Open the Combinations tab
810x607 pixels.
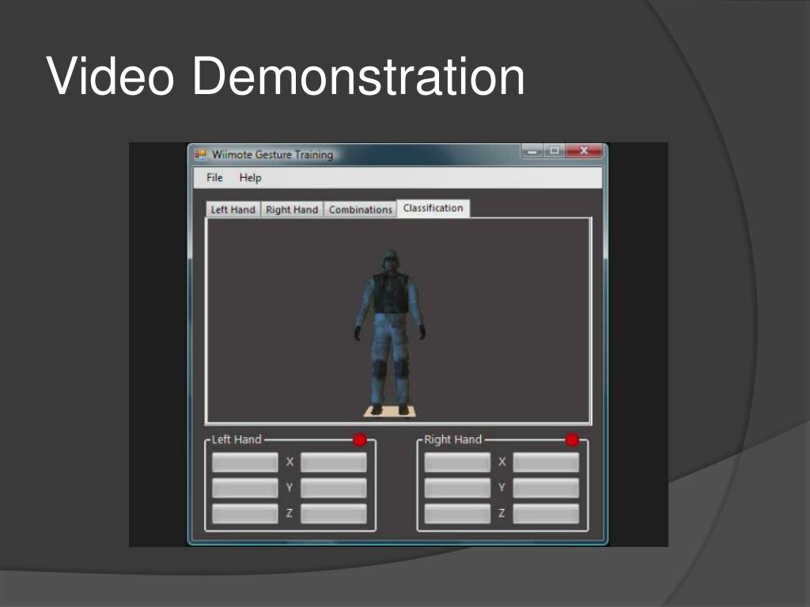coord(360,209)
